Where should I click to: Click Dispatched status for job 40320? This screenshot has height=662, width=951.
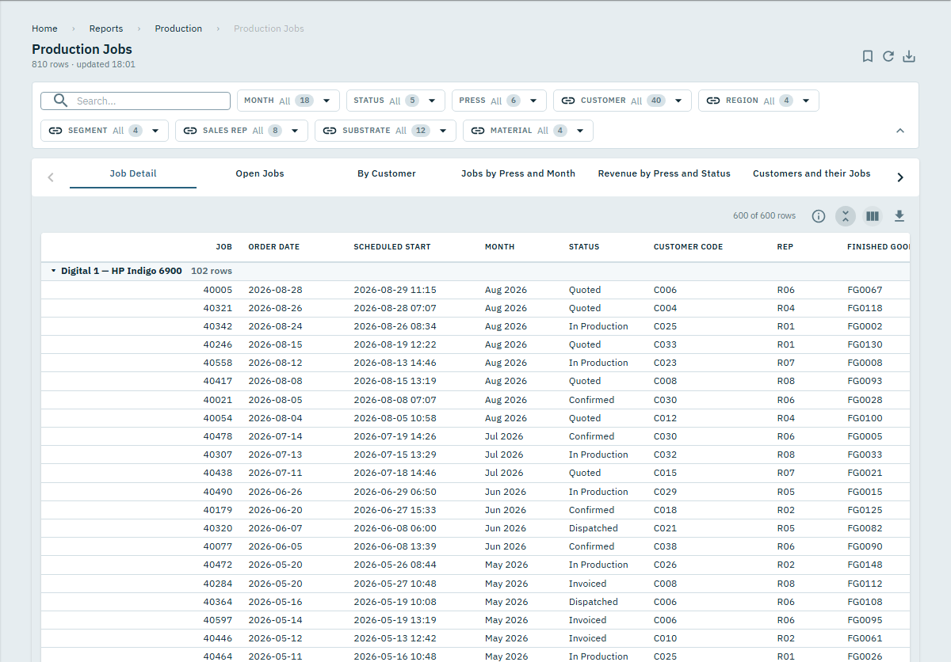[x=594, y=528]
